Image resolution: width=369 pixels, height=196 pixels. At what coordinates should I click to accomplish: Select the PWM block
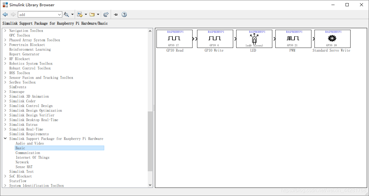(293, 39)
